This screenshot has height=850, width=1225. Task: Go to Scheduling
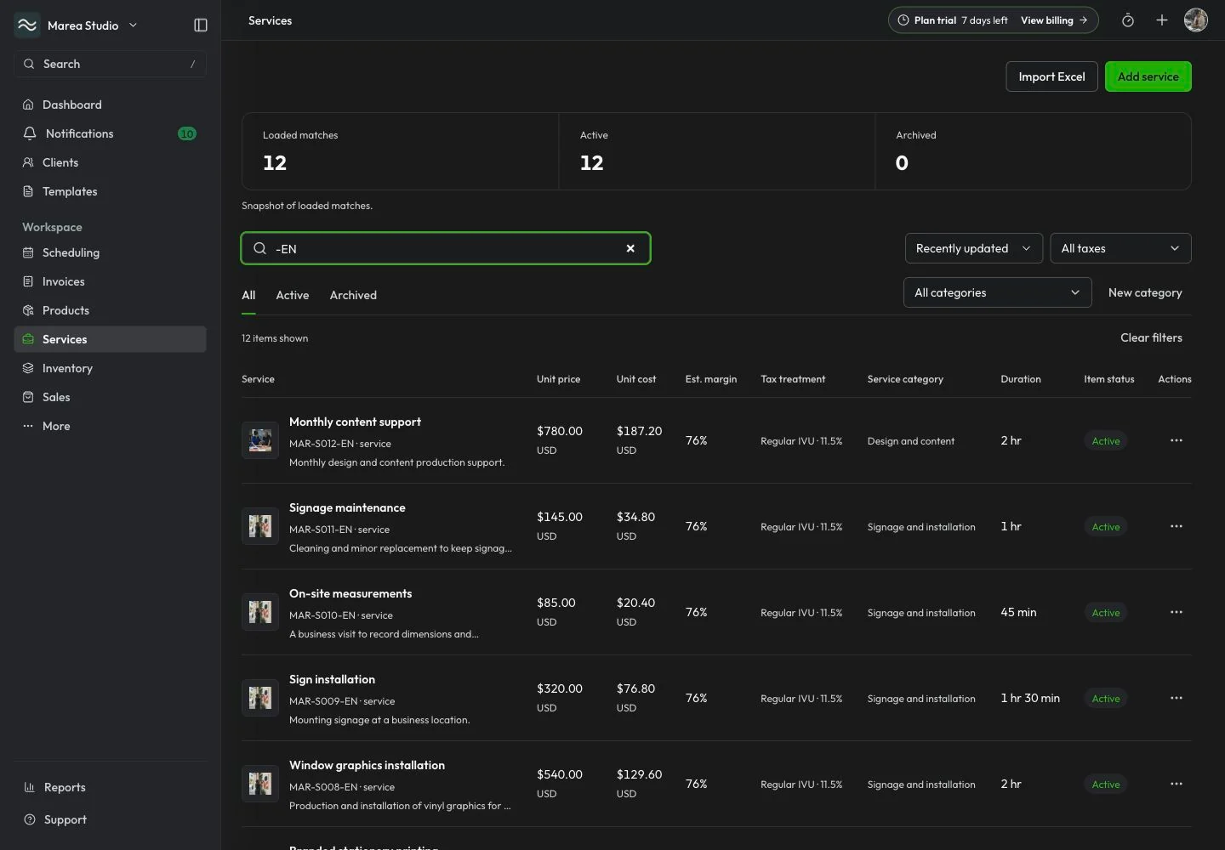point(110,252)
